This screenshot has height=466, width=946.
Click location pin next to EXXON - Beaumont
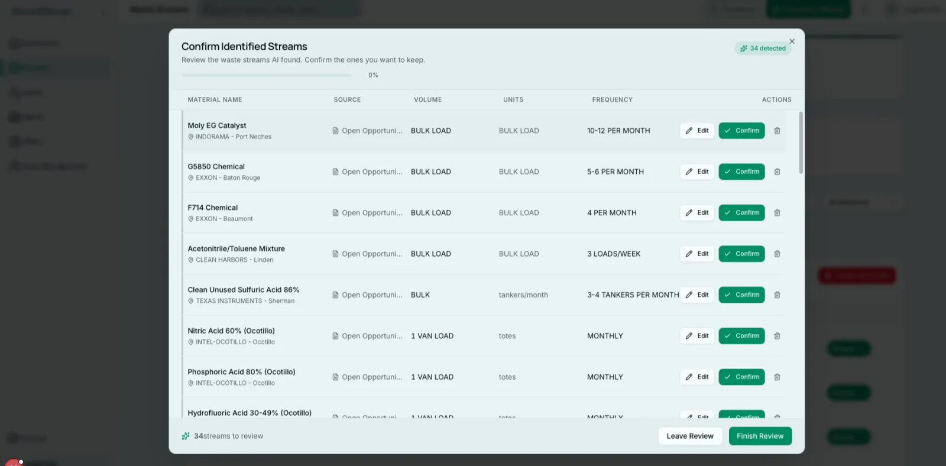(x=191, y=219)
